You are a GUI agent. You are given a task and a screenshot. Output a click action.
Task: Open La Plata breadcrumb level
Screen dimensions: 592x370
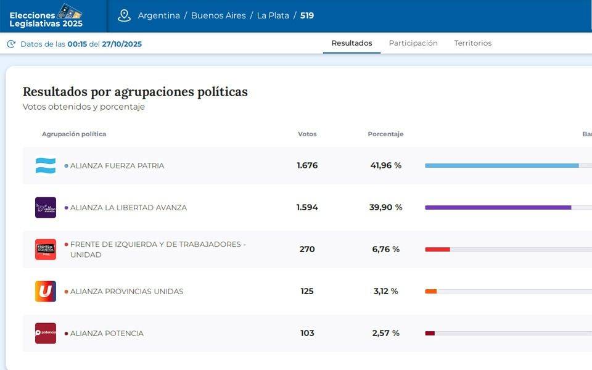273,15
